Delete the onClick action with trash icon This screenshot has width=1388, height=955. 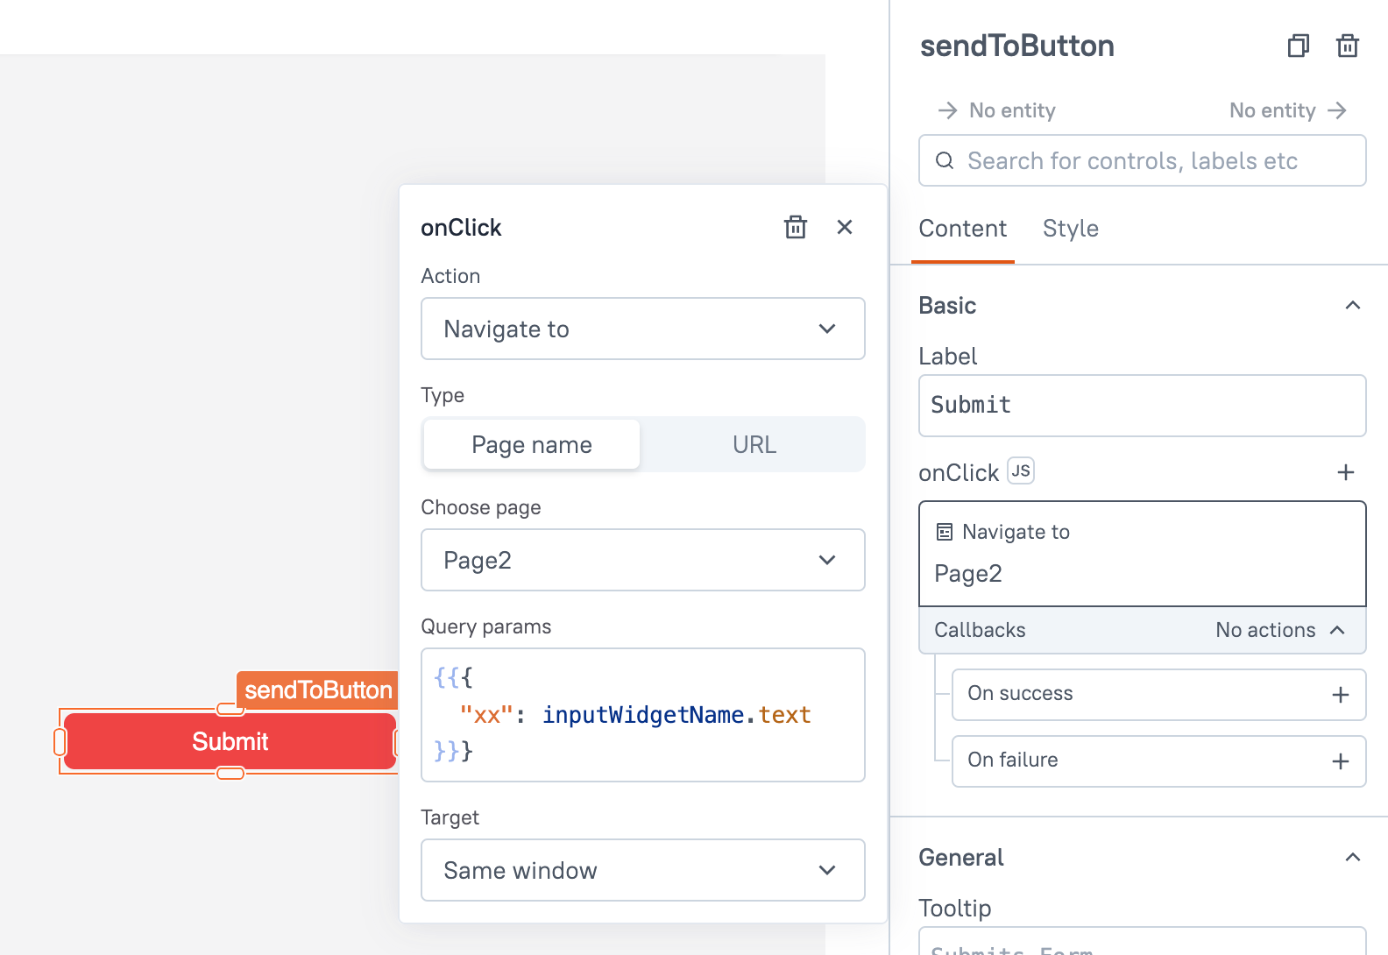pyautogui.click(x=795, y=228)
